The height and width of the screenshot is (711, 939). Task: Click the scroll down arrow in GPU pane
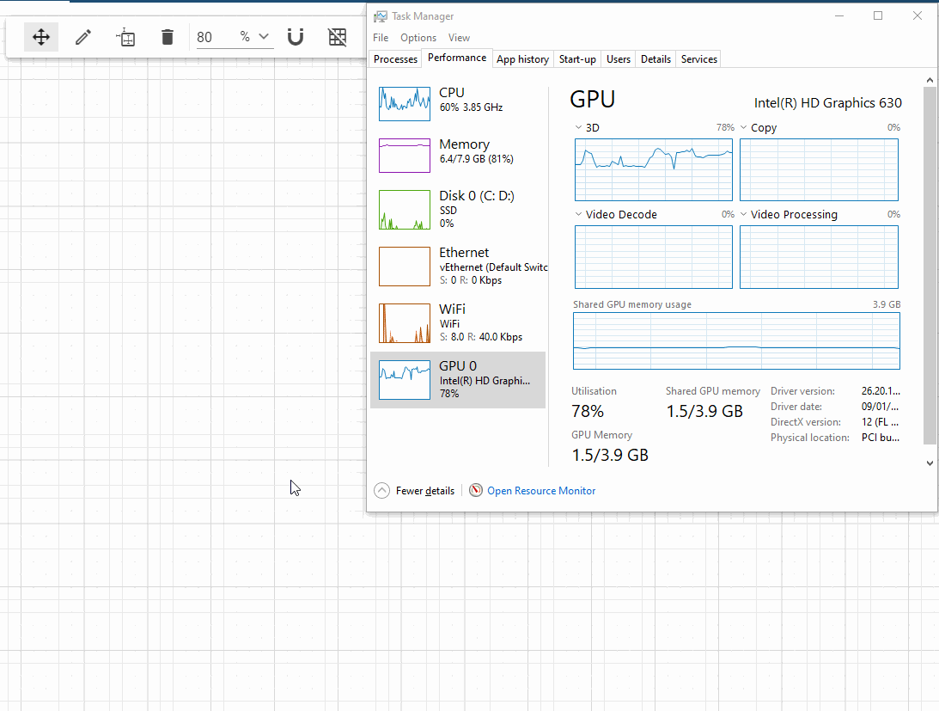point(930,463)
